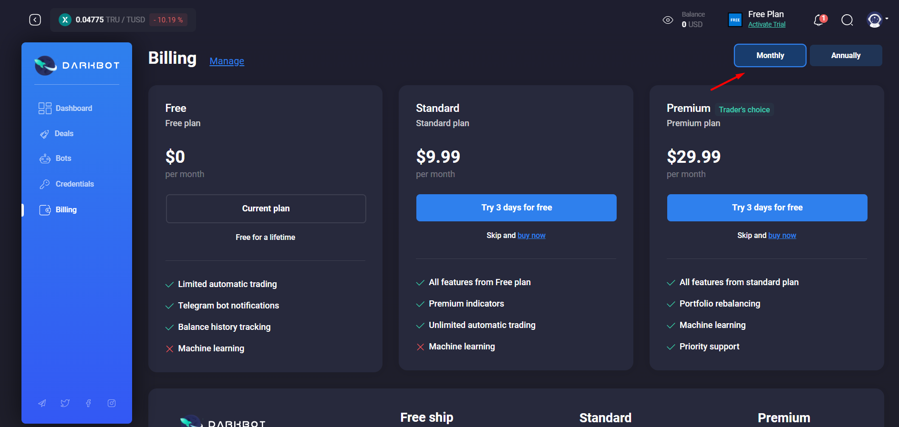The image size is (899, 427).
Task: Click the Bots robot icon
Action: tap(45, 159)
